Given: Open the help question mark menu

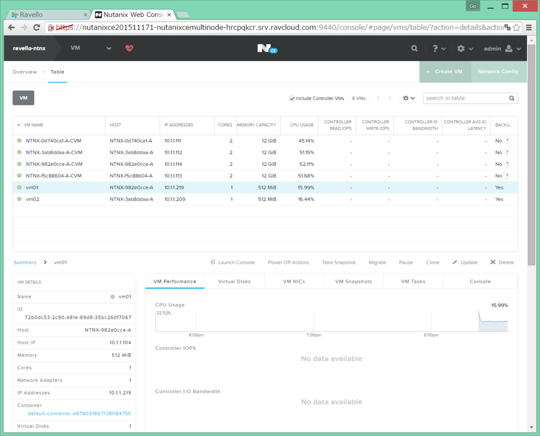Looking at the screenshot, I should (x=435, y=48).
